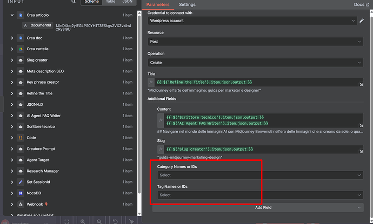
Task: Click the zoom in magnifier icon
Action: pos(83,221)
